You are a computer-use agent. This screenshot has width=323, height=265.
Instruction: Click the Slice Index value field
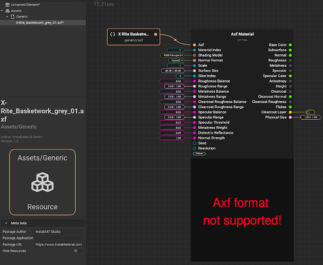point(180,76)
